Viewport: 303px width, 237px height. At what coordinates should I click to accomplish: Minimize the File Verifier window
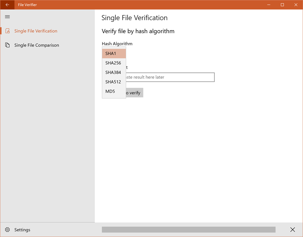click(268, 5)
